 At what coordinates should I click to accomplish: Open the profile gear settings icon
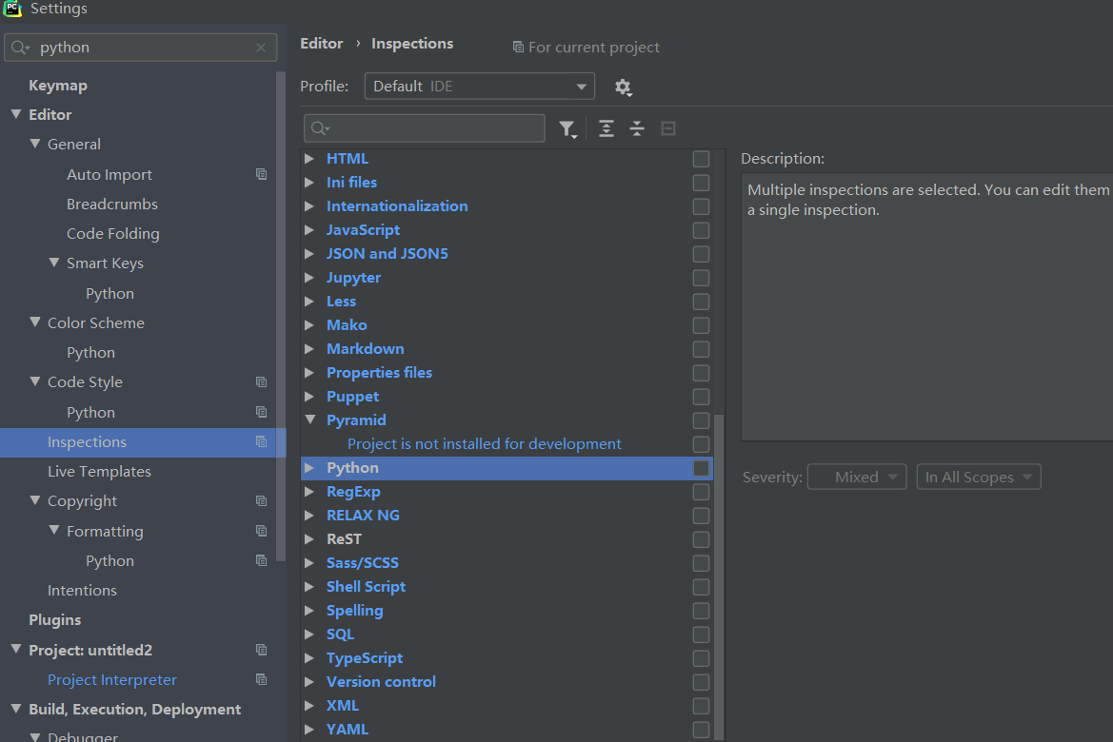(x=623, y=87)
